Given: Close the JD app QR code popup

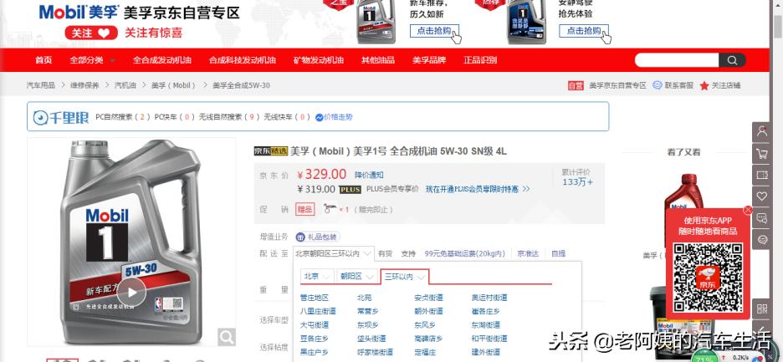Looking at the screenshot, I should click(x=748, y=210).
